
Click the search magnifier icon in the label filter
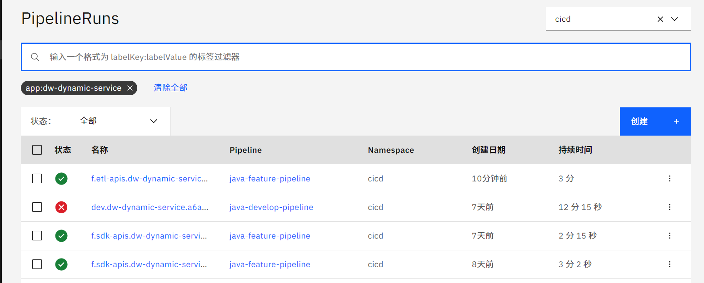coord(35,57)
